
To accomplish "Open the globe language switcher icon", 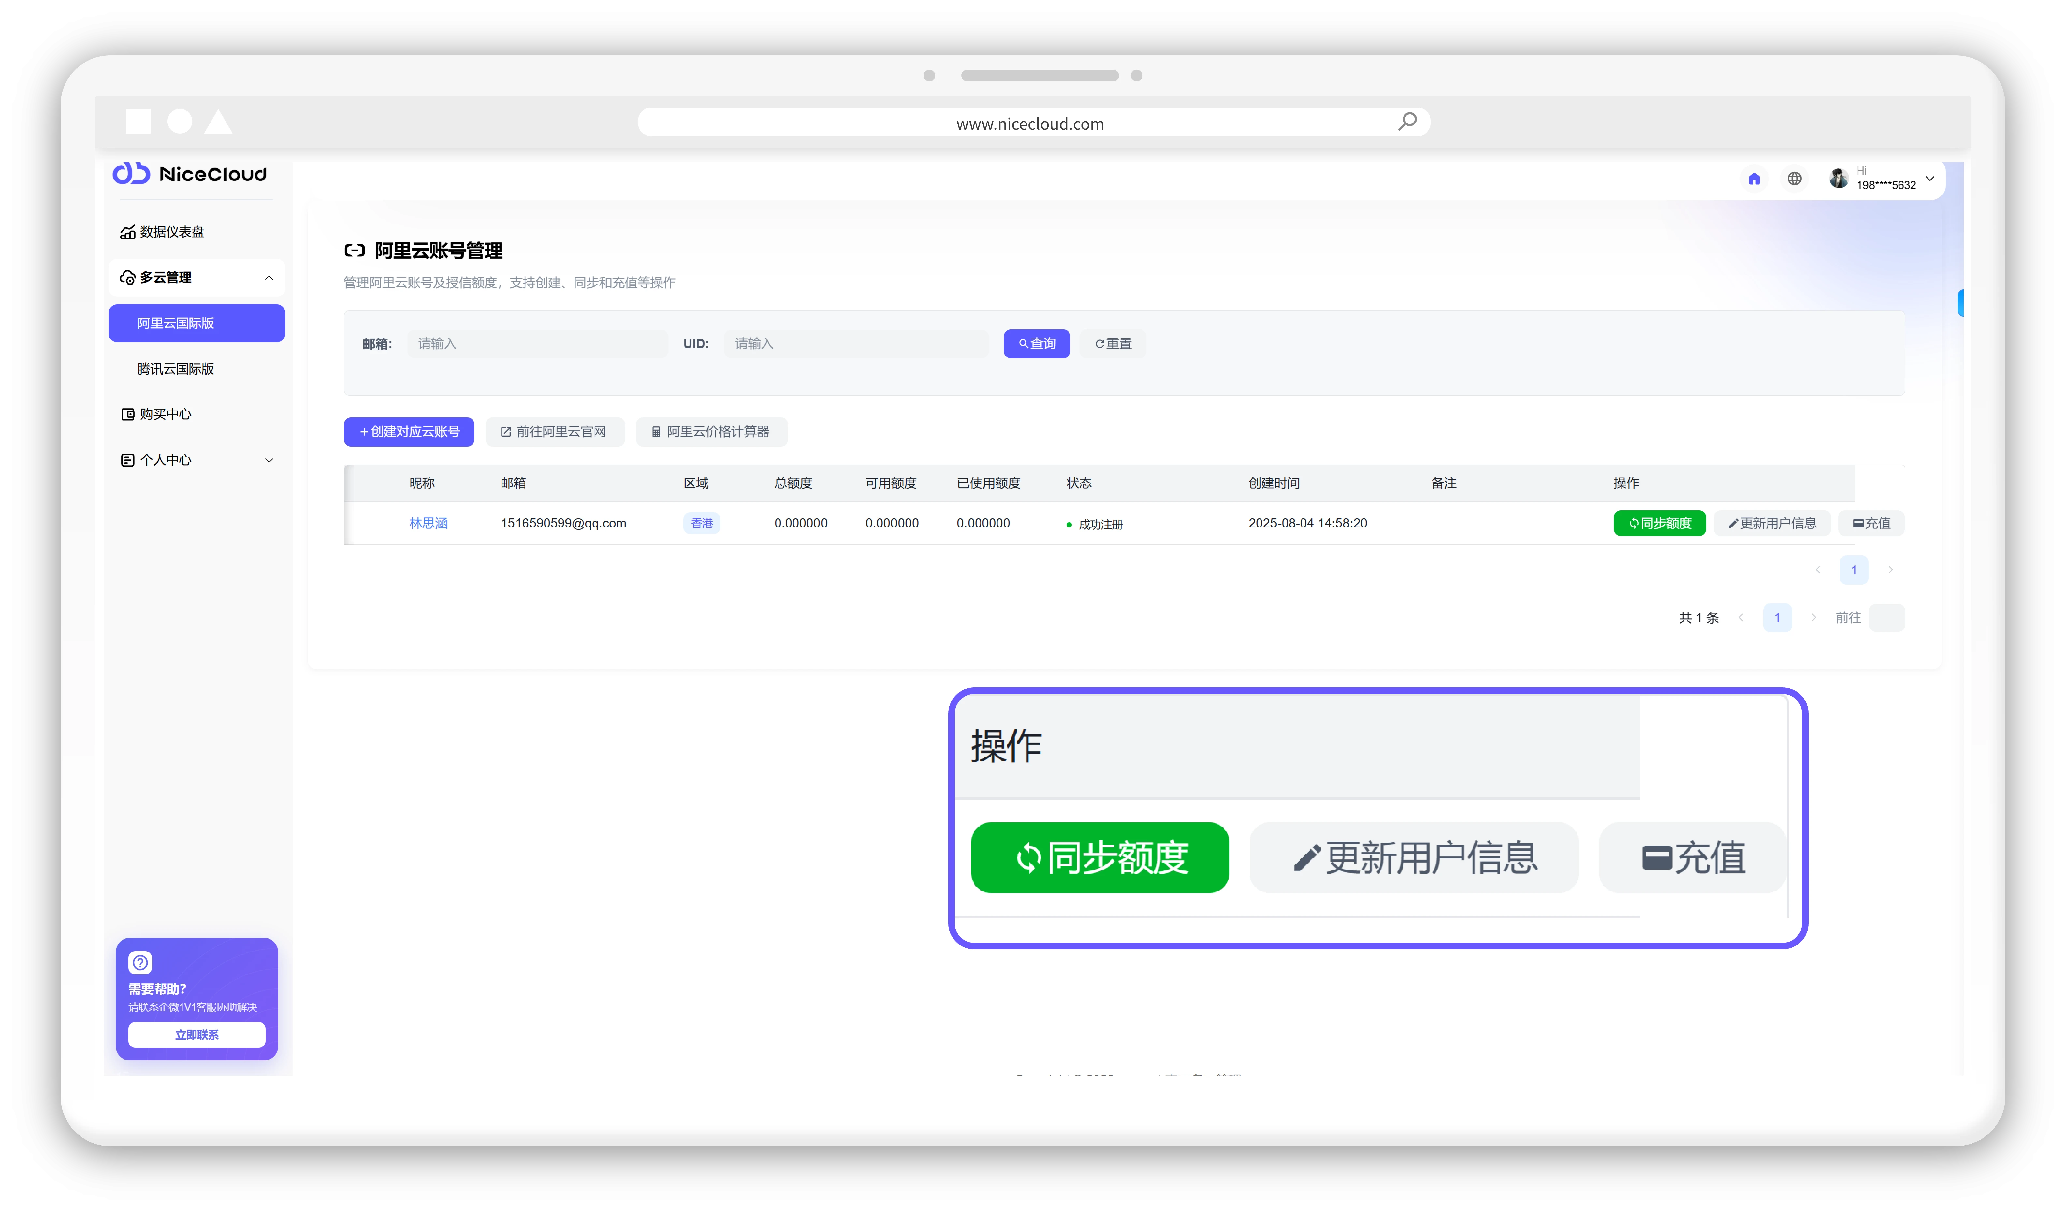I will (x=1795, y=179).
